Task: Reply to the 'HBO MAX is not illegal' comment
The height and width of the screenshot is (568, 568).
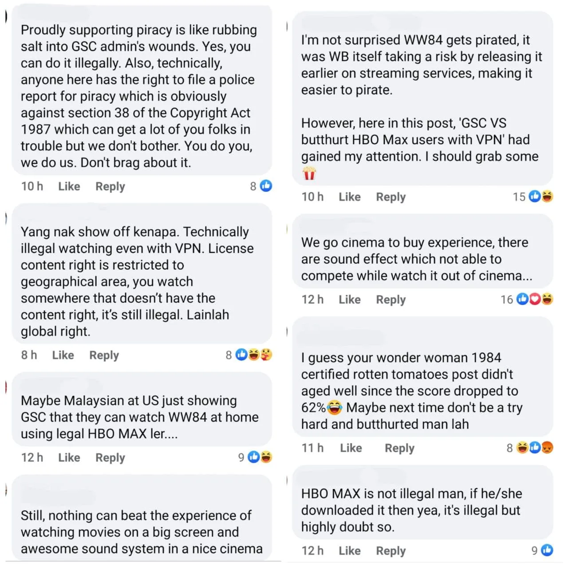Action: (x=390, y=551)
